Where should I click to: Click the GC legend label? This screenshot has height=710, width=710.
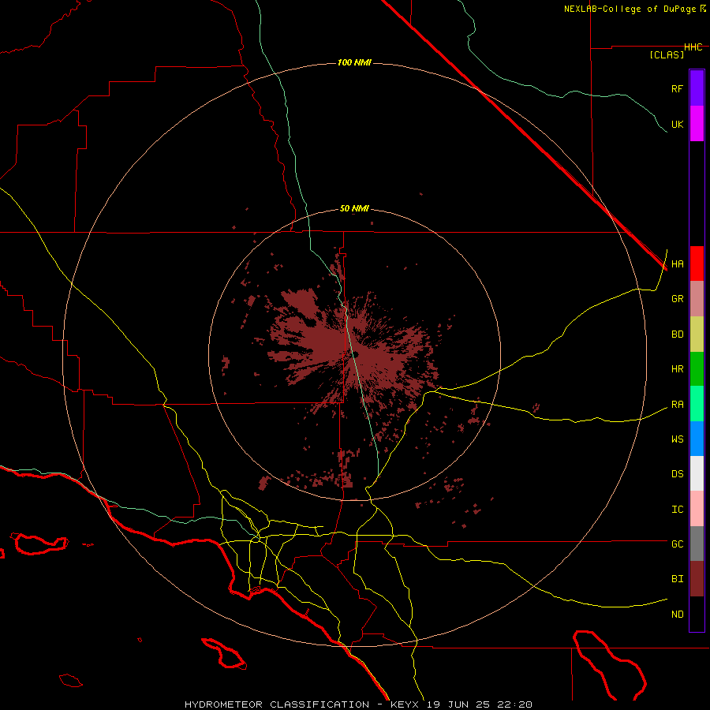(x=677, y=544)
